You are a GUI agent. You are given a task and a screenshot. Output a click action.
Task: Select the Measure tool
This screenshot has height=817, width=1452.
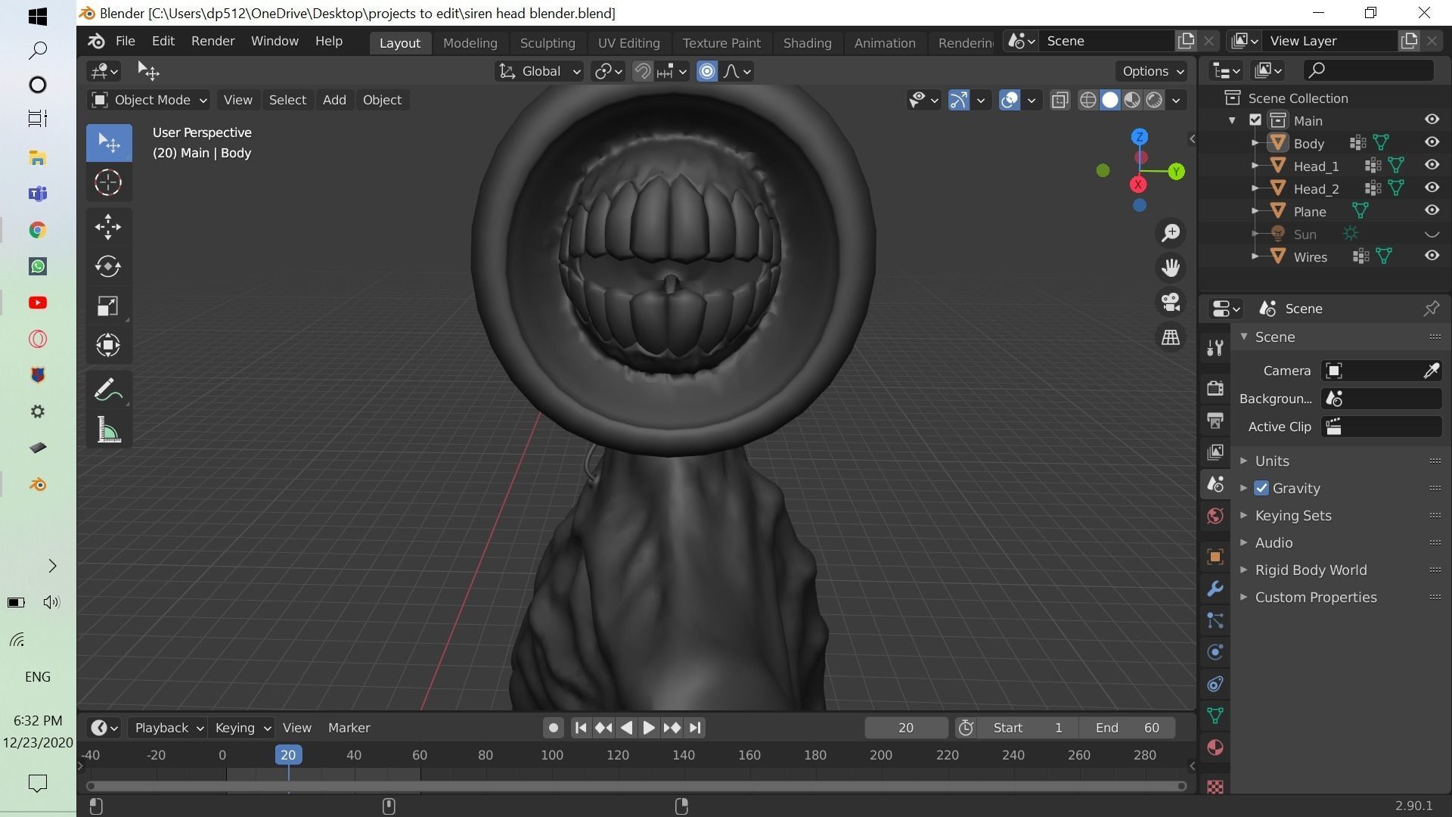pyautogui.click(x=109, y=430)
